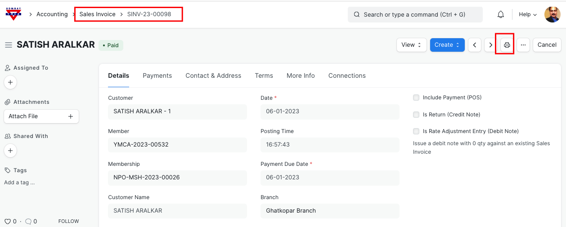Tick Is Rate Adjustment Entry checkbox
Viewport: 566px width, 227px height.
coord(416,131)
